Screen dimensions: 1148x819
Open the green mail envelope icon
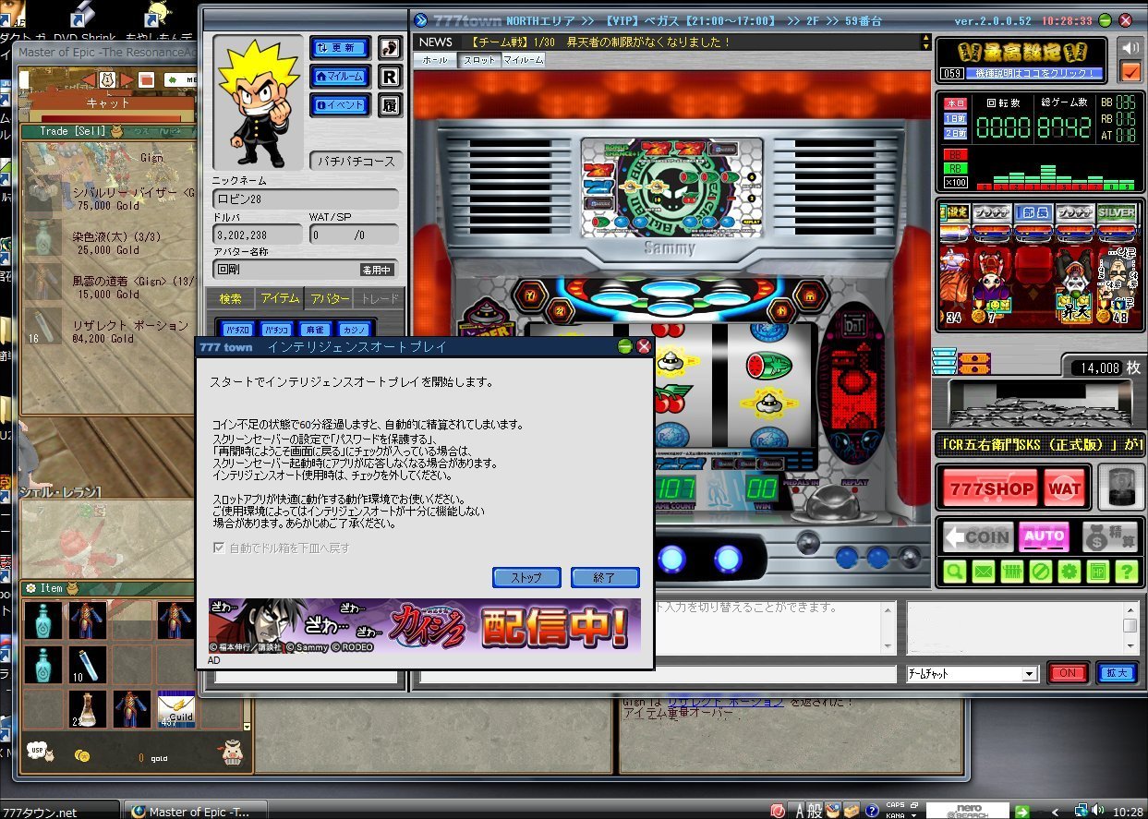pos(985,572)
